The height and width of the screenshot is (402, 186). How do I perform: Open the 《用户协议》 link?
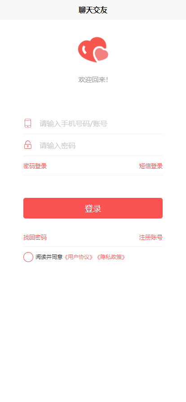pyautogui.click(x=78, y=257)
